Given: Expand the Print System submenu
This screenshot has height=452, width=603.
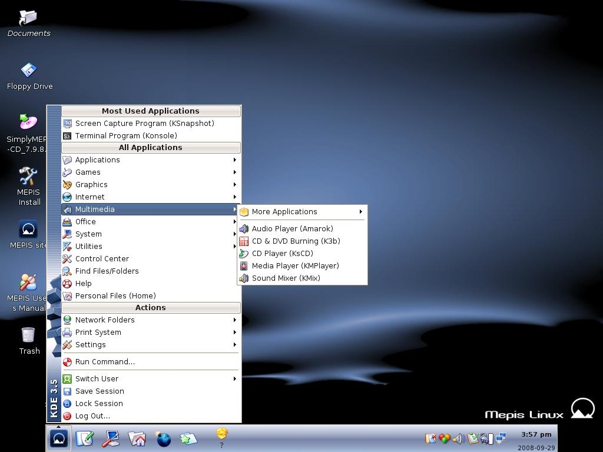Looking at the screenshot, I should (x=151, y=332).
